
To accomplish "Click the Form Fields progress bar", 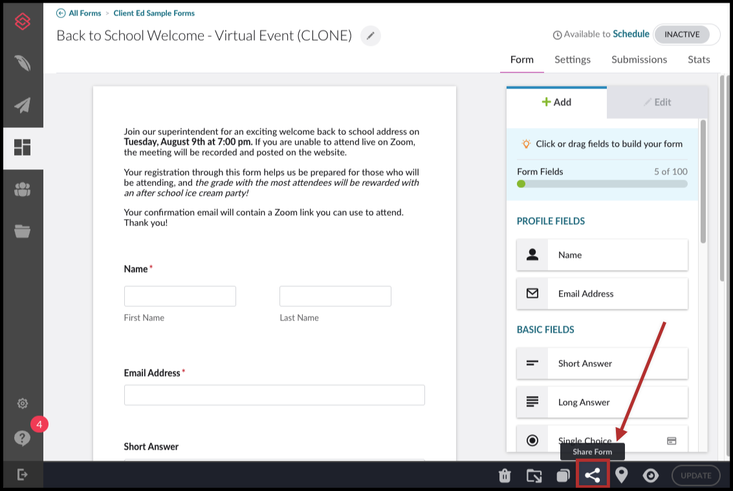I will click(602, 184).
